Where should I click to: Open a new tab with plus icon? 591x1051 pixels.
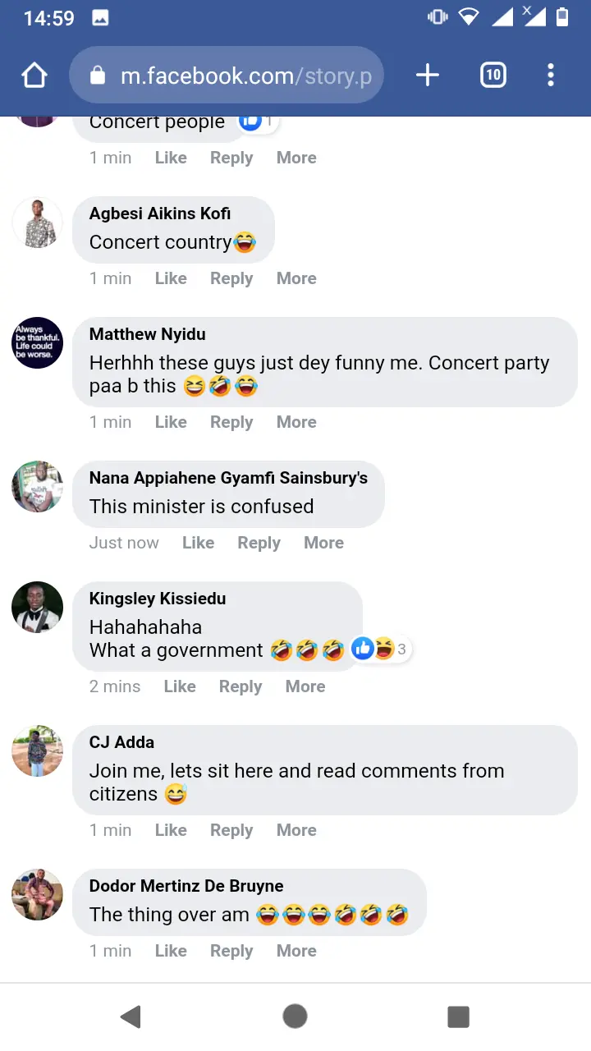pos(428,76)
